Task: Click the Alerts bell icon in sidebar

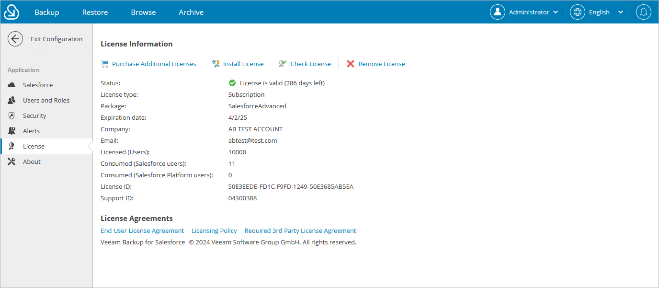Action: click(12, 131)
